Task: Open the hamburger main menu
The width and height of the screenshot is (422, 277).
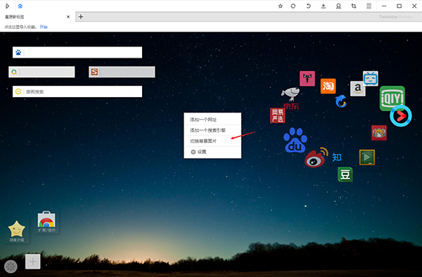Action: point(369,6)
